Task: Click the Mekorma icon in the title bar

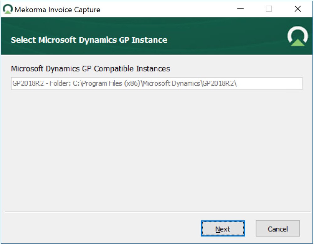Action: point(8,9)
